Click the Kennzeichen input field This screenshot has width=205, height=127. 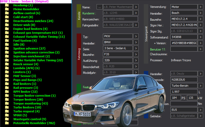120,19
